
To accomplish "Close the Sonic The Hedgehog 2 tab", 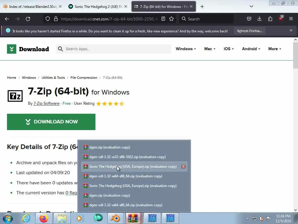I will [x=126, y=6].
